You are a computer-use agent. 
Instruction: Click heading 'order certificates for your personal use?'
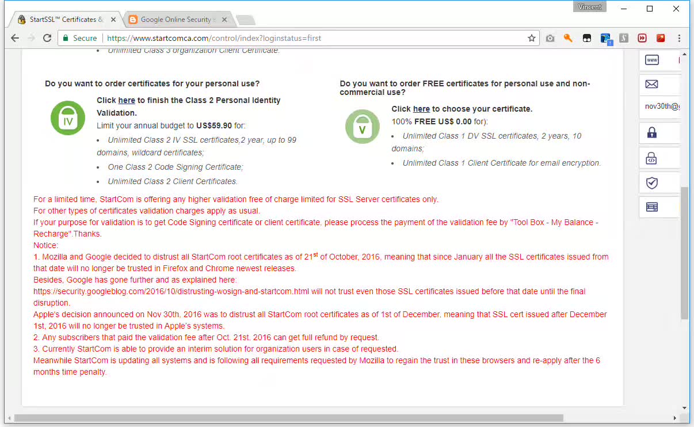pos(152,83)
